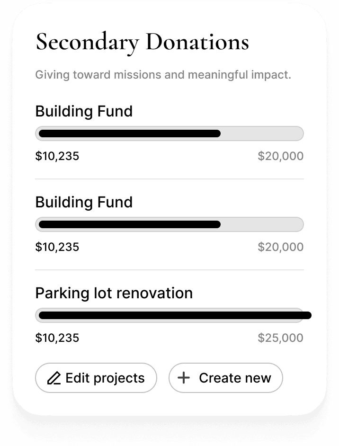Click the Parking lot renovation progress bar
Image resolution: width=339 pixels, height=446 pixels.
[169, 315]
